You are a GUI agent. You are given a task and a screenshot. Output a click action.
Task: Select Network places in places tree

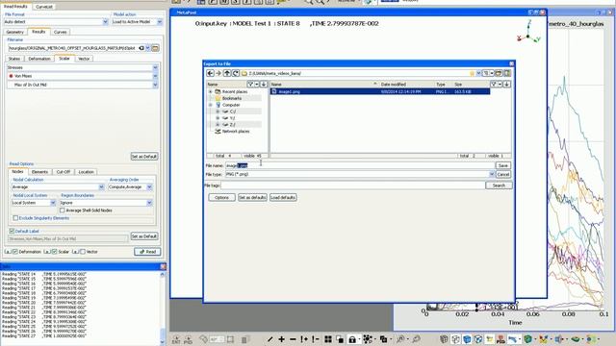pos(236,132)
